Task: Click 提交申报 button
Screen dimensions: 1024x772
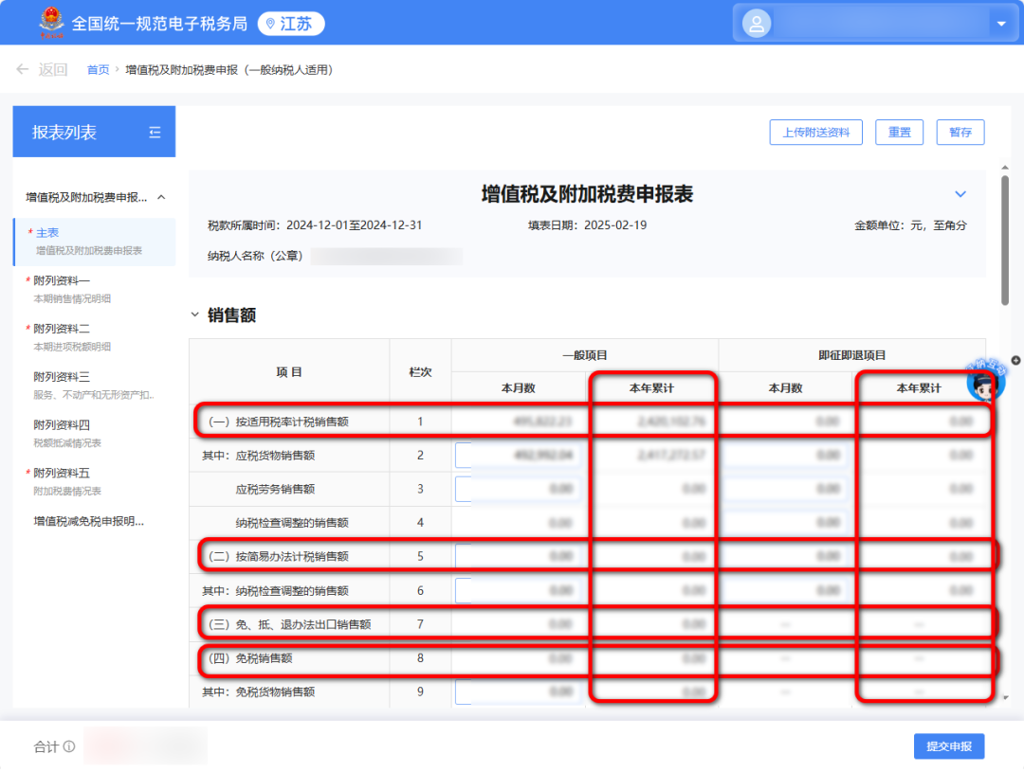Action: [949, 746]
